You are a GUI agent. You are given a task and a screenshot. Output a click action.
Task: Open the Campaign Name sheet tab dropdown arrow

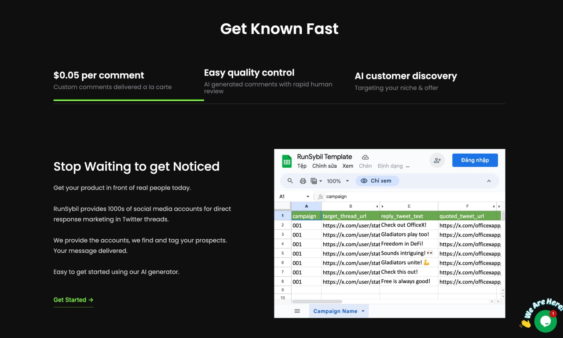pyautogui.click(x=363, y=311)
